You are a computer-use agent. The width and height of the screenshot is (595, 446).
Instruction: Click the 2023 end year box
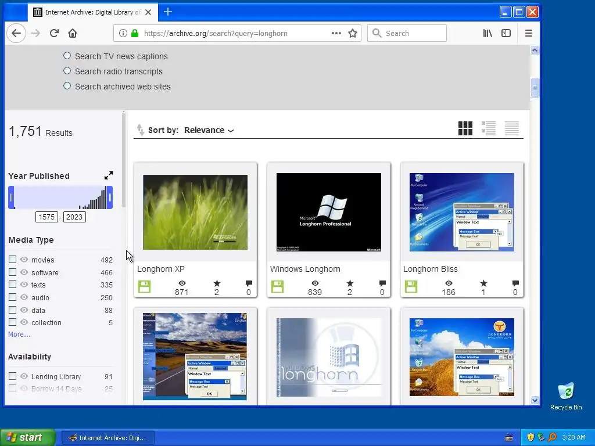[x=74, y=217]
